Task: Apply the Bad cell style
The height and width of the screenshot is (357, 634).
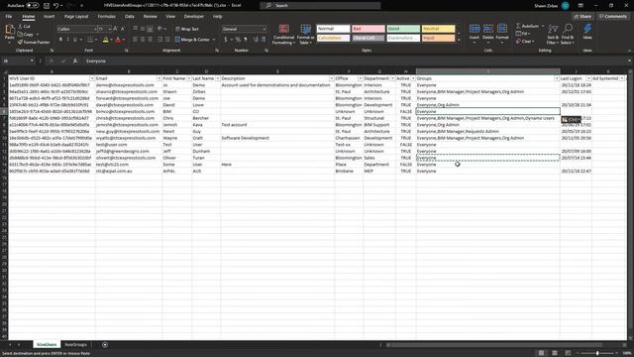Action: (x=369, y=29)
